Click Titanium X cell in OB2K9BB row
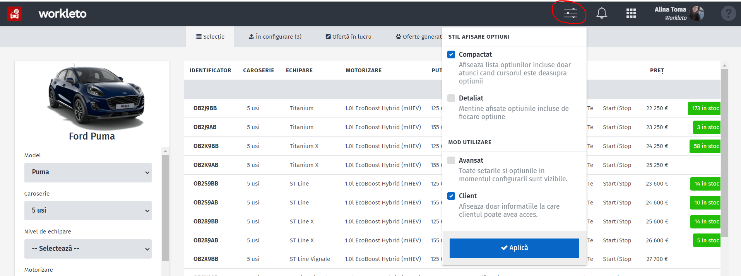Viewport: 741px width, 276px height. 304,146
